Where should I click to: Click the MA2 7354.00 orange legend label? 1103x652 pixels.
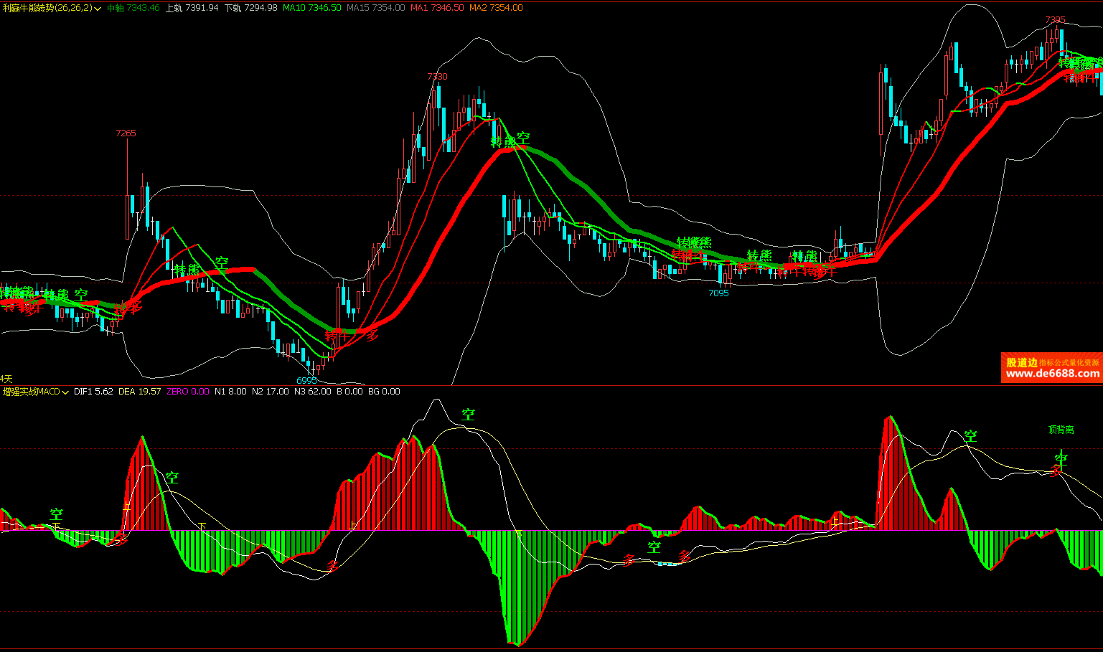coord(496,8)
